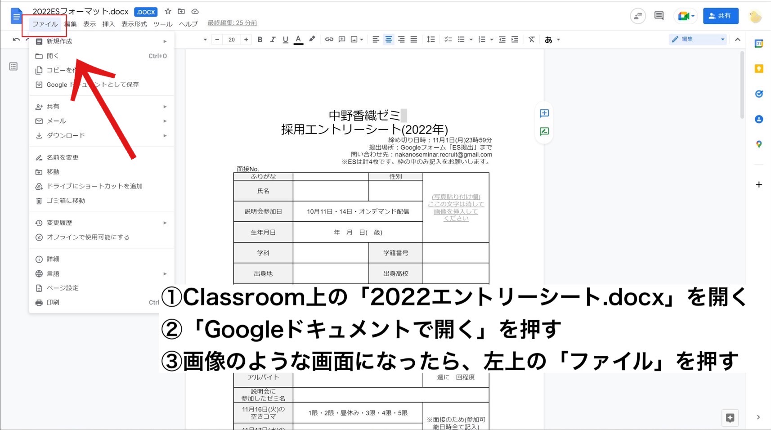Show the document outline icon
771x430 pixels.
click(x=13, y=67)
